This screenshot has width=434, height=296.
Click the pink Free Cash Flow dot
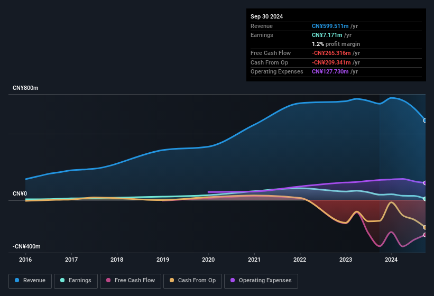pyautogui.click(x=108, y=281)
